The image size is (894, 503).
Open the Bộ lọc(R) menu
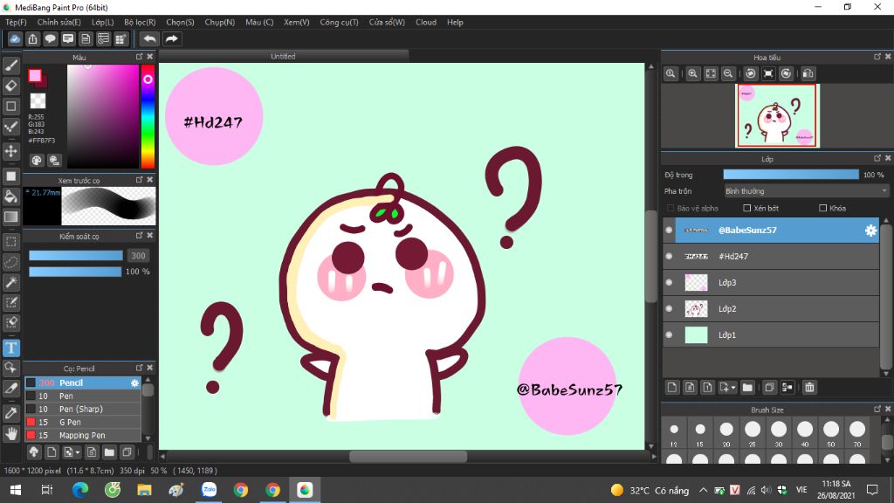[x=140, y=22]
